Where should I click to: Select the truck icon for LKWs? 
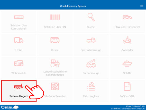click(19, 40)
